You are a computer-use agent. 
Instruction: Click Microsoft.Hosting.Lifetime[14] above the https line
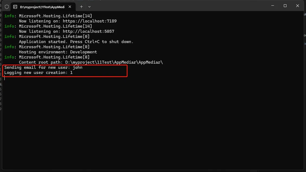point(55,16)
